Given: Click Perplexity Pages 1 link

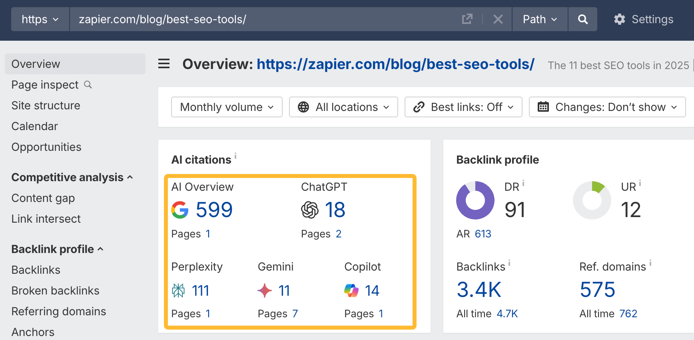Looking at the screenshot, I should [208, 314].
